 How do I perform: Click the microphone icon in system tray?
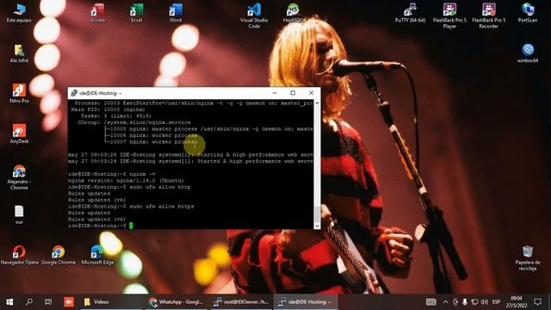pyautogui.click(x=465, y=302)
